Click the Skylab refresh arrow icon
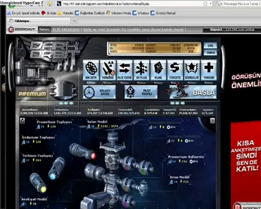The height and width of the screenshot is (209, 261). click(22, 121)
